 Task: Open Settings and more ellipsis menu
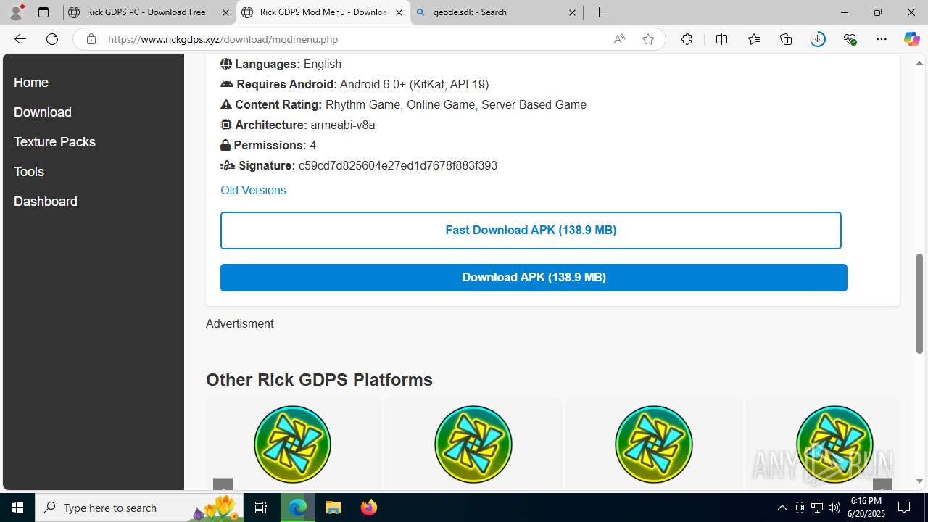pos(882,39)
